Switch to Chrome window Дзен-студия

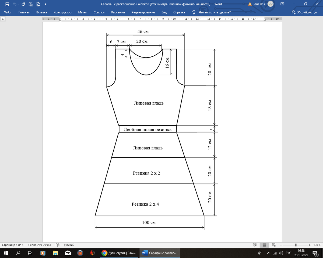119,253
